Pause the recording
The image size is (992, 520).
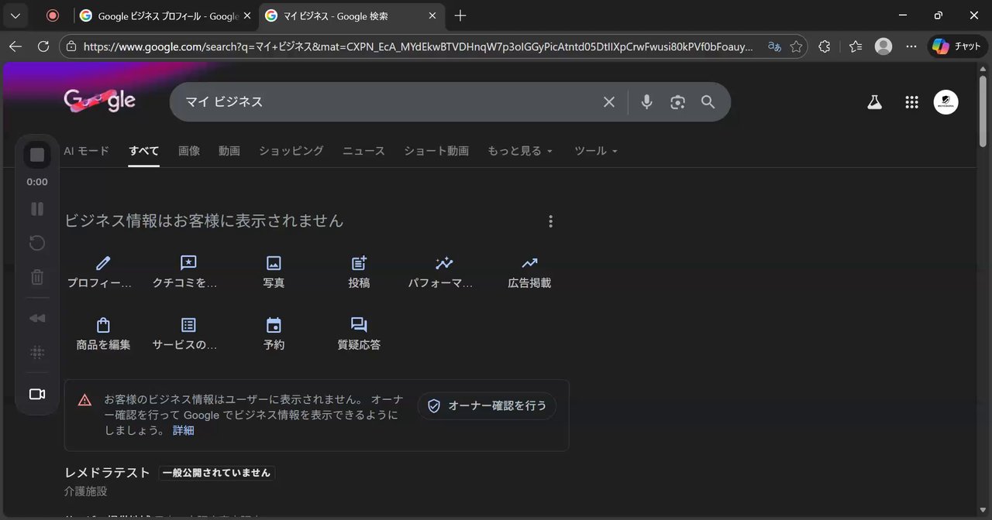tap(37, 209)
